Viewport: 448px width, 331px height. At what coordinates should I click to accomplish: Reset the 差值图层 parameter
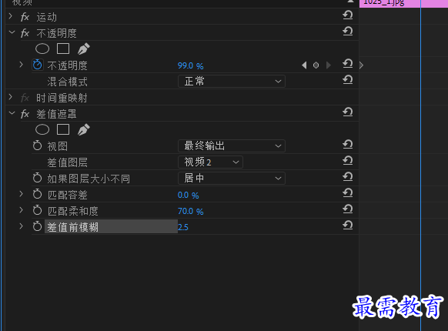coord(348,161)
